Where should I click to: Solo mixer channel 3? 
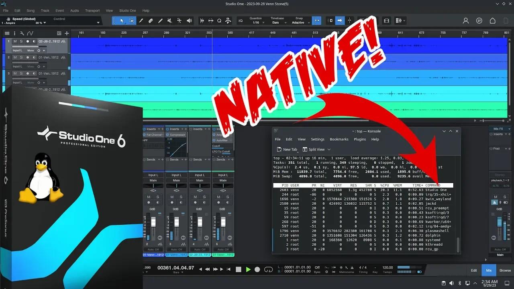[x=181, y=197]
